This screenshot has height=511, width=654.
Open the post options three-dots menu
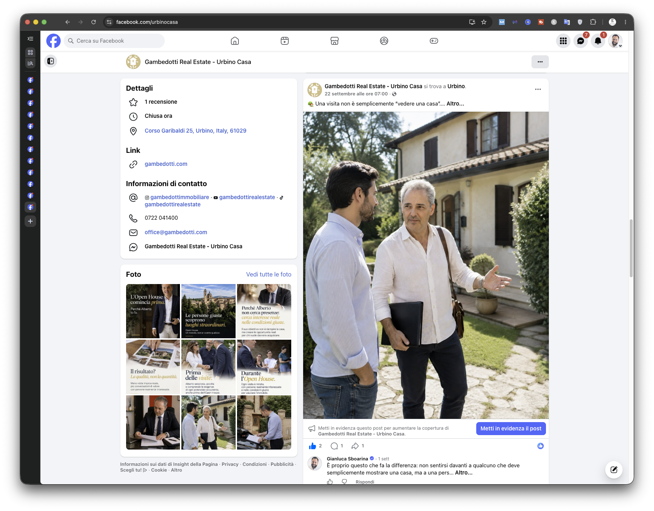coord(538,89)
